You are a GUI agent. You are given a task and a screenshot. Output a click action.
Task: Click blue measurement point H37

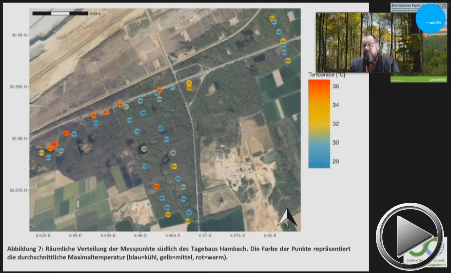[189, 213]
